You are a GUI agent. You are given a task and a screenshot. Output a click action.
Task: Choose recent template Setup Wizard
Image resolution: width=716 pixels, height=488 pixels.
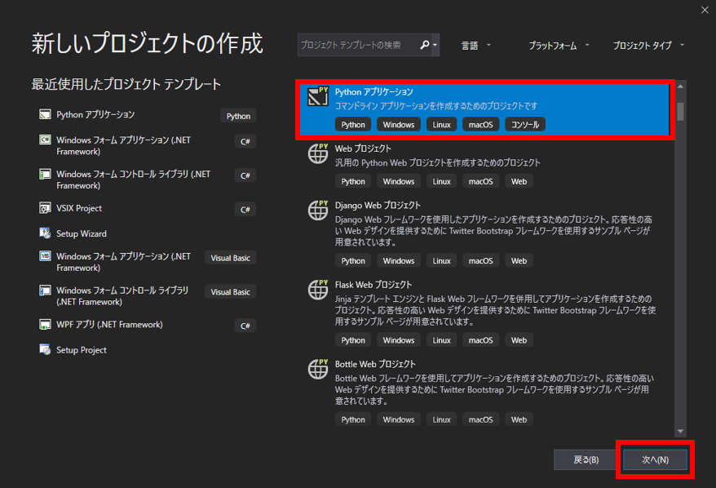coord(82,233)
